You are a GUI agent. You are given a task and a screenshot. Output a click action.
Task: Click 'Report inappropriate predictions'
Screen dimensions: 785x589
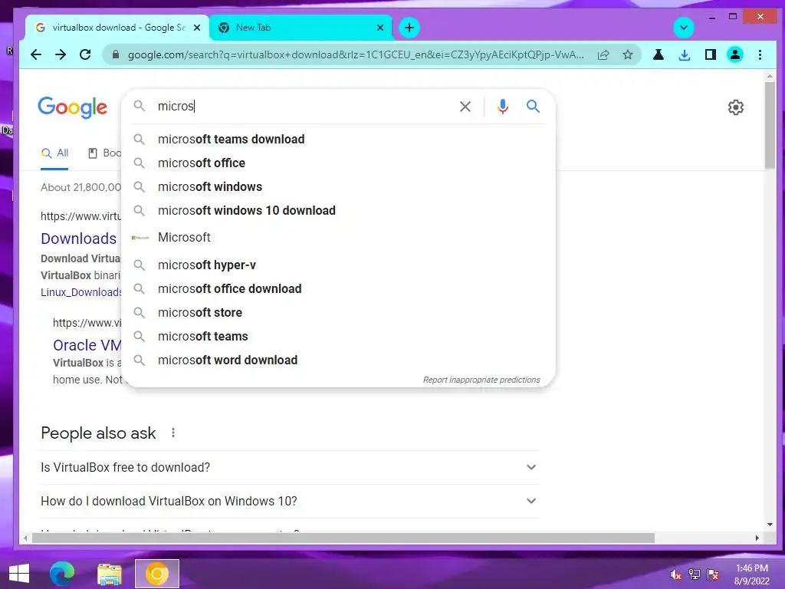tap(481, 380)
